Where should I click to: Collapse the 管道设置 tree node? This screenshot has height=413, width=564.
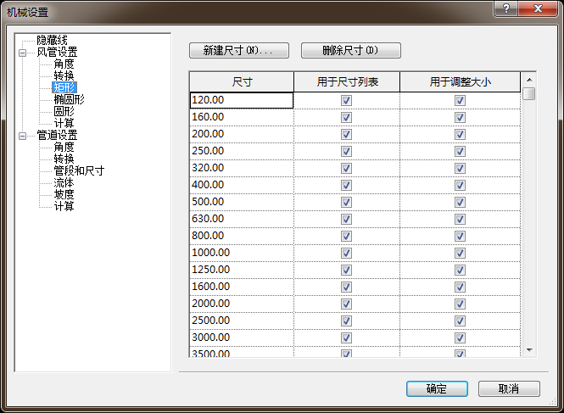[22, 136]
